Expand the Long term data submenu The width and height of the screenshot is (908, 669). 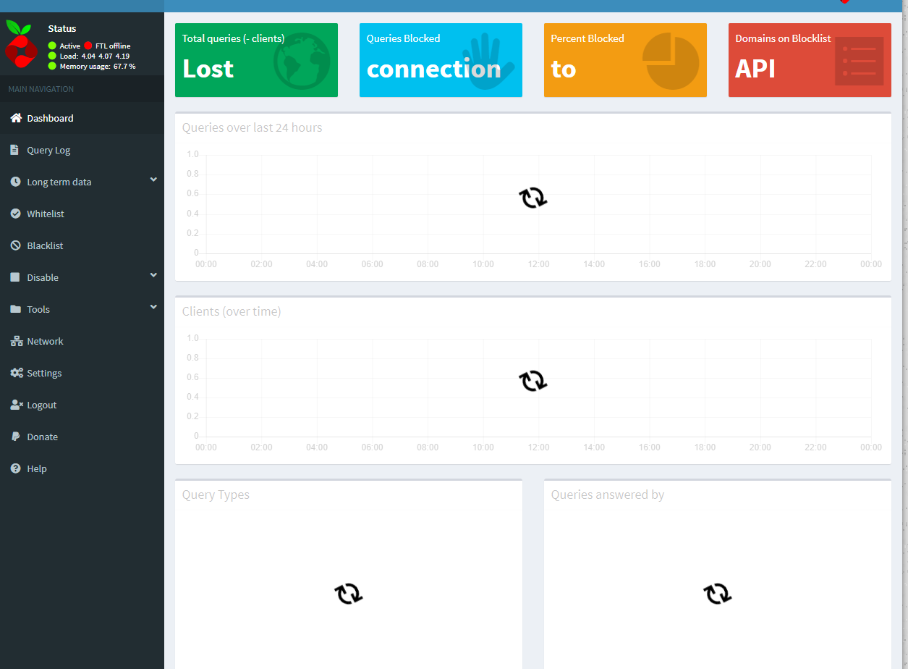pos(153,179)
